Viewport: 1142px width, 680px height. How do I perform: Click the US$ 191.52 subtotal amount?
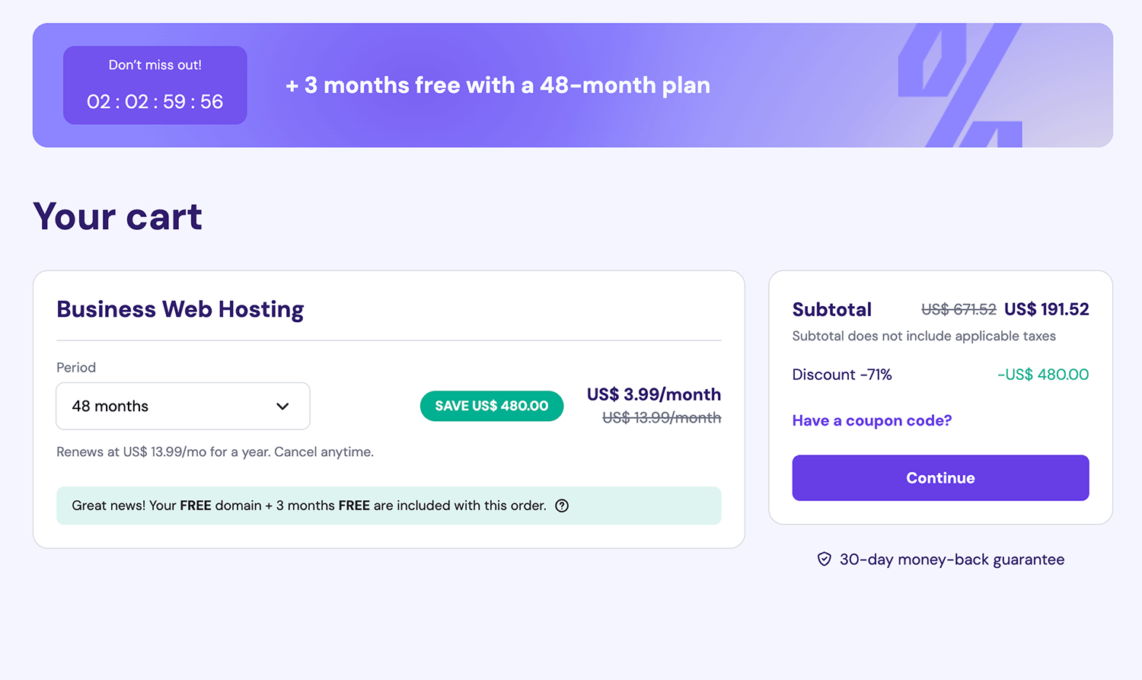(x=1046, y=309)
